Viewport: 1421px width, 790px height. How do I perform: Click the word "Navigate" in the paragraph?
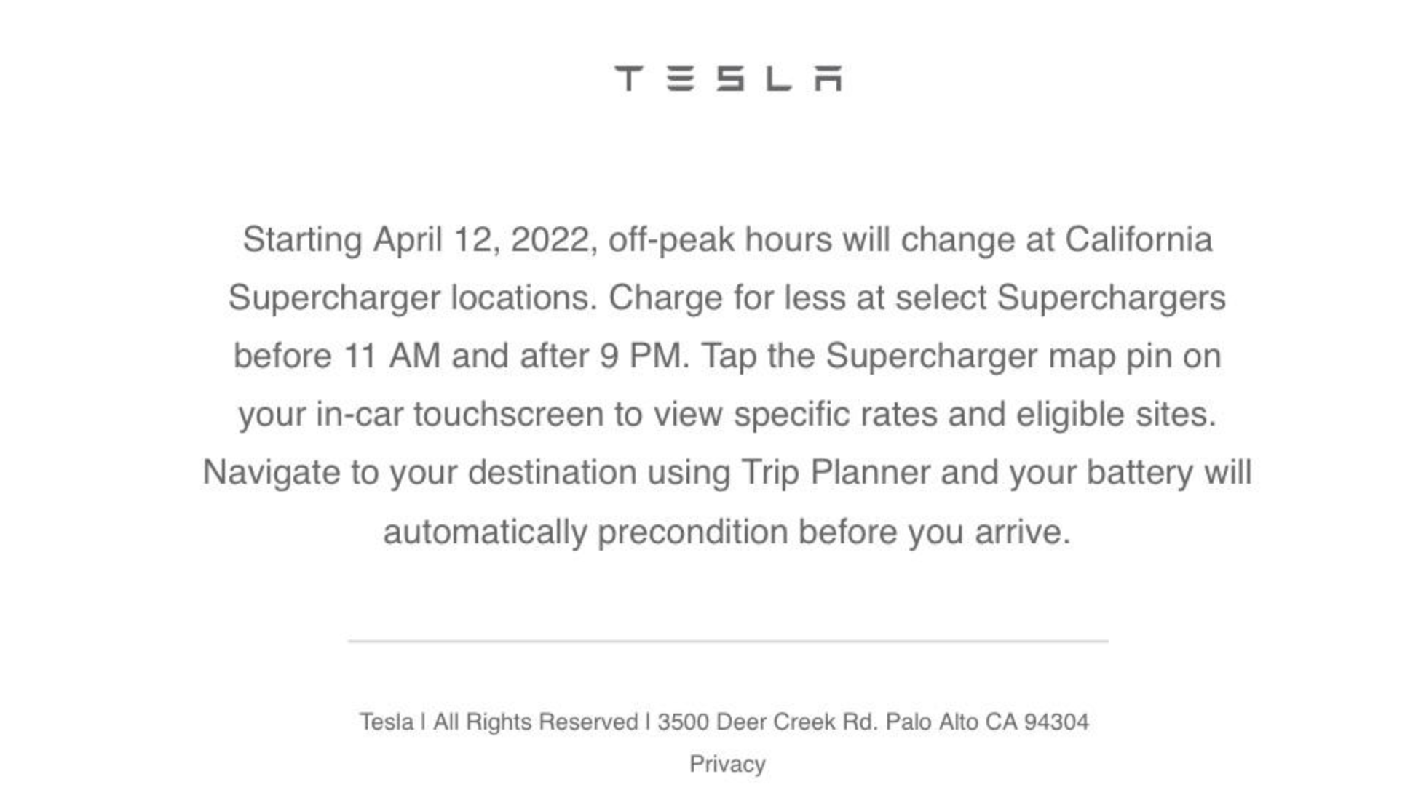click(x=271, y=472)
